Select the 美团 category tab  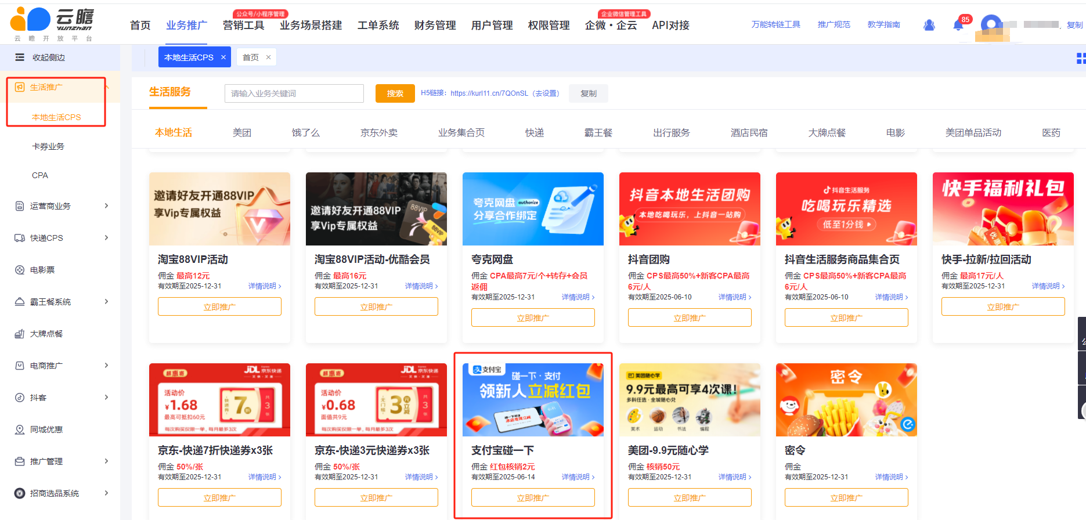click(x=242, y=133)
